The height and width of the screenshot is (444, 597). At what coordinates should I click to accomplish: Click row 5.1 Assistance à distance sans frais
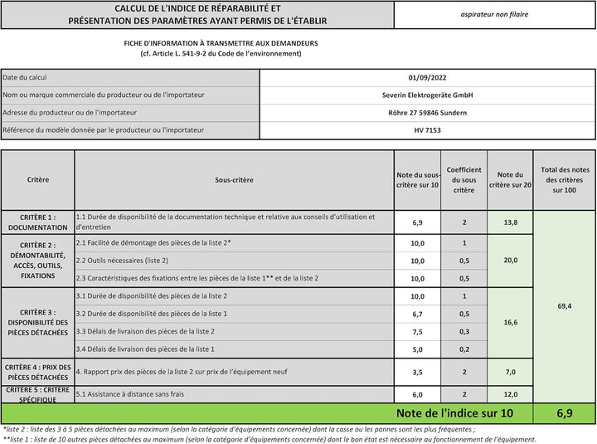pos(234,394)
